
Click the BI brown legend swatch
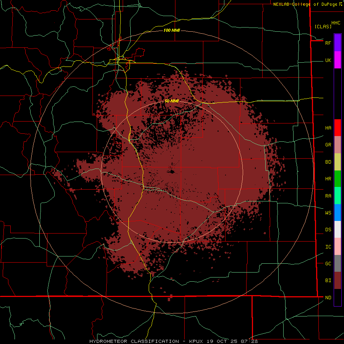pyautogui.click(x=338, y=281)
